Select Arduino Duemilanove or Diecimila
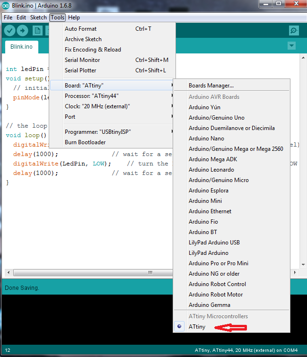Image resolution: width=307 pixels, height=357 pixels. 231,128
